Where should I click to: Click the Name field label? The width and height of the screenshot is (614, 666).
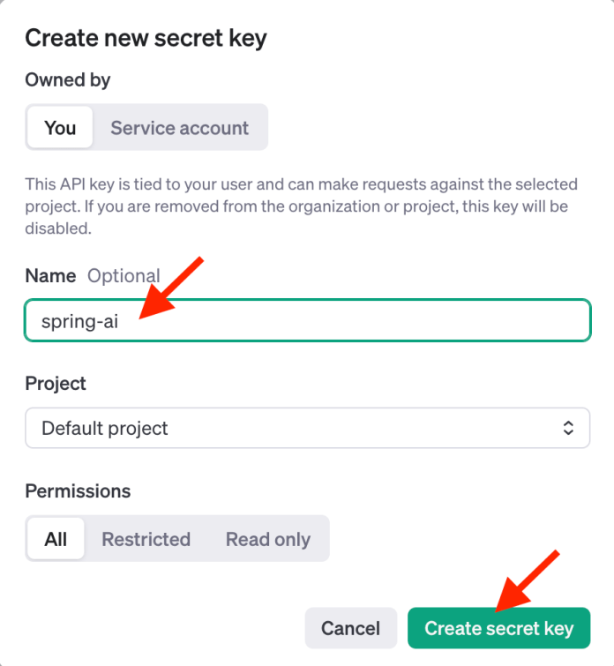coord(50,276)
